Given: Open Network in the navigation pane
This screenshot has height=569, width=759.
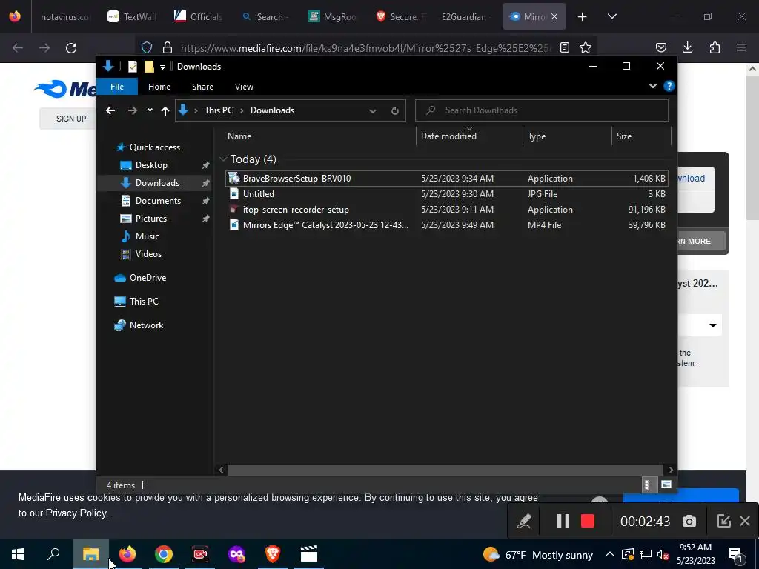Looking at the screenshot, I should pos(146,325).
